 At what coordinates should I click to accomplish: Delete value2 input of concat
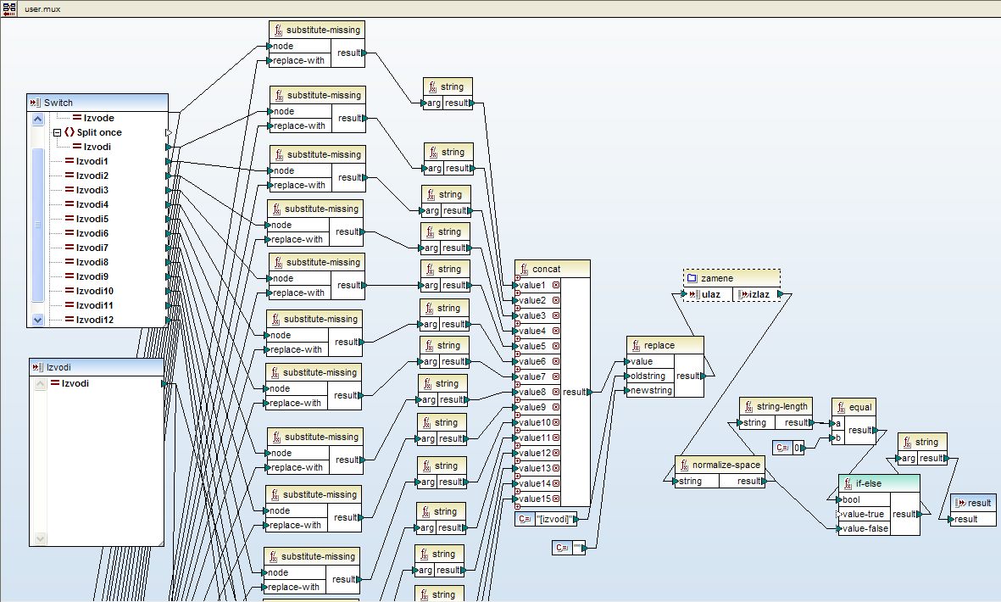(556, 301)
